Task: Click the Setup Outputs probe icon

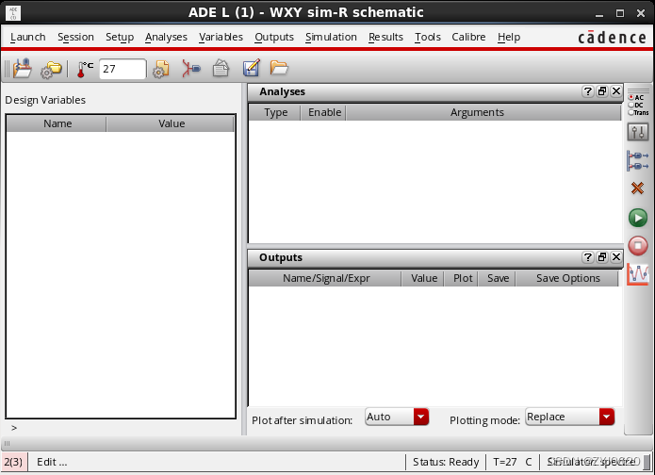Action: [638, 161]
